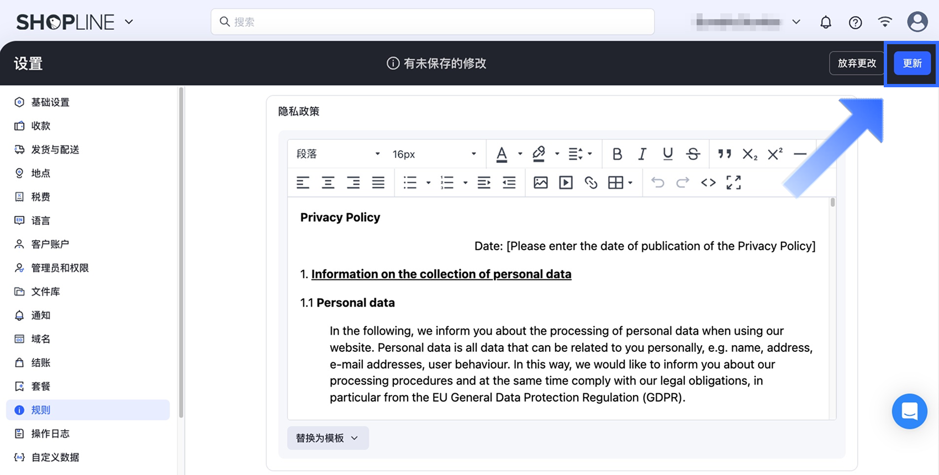Expand the numbered list style arrow
The width and height of the screenshot is (939, 475).
pos(465,183)
